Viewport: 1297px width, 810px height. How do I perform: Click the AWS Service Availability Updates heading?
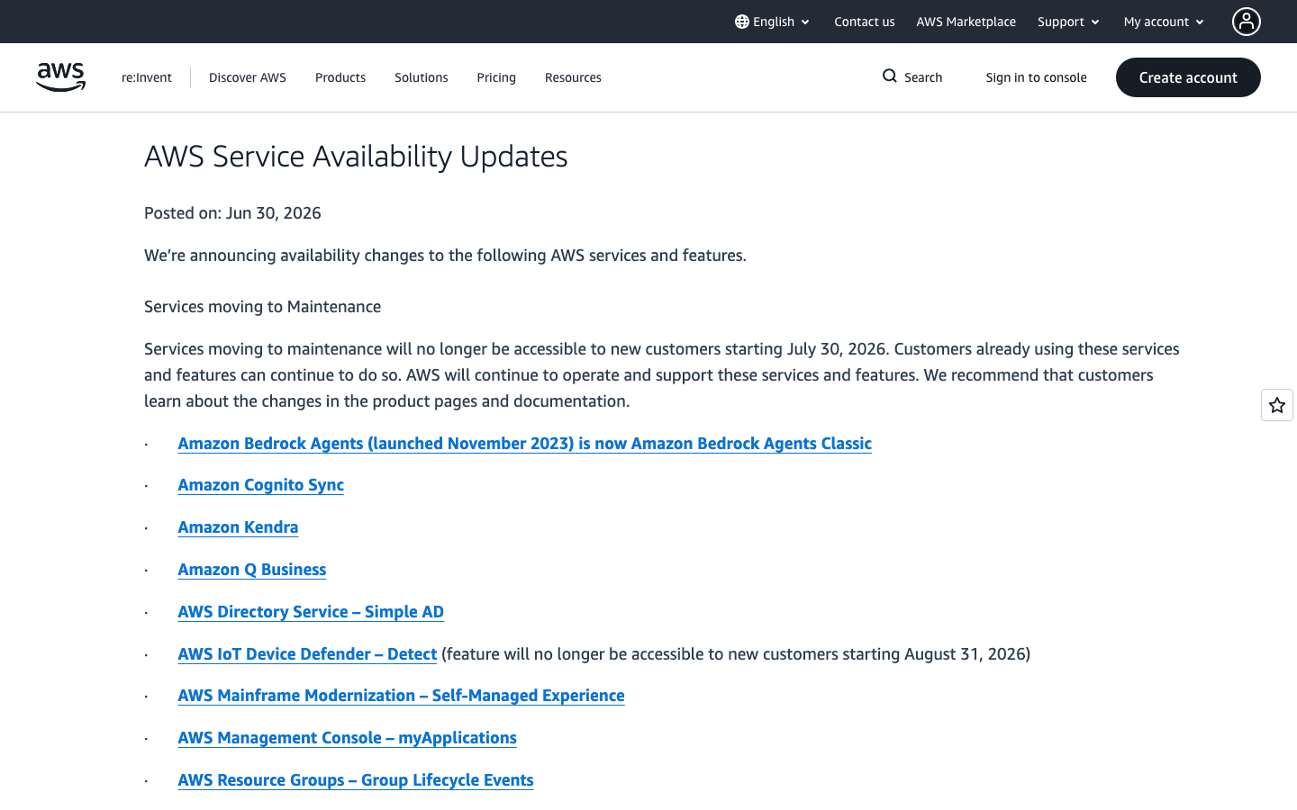[x=356, y=157]
